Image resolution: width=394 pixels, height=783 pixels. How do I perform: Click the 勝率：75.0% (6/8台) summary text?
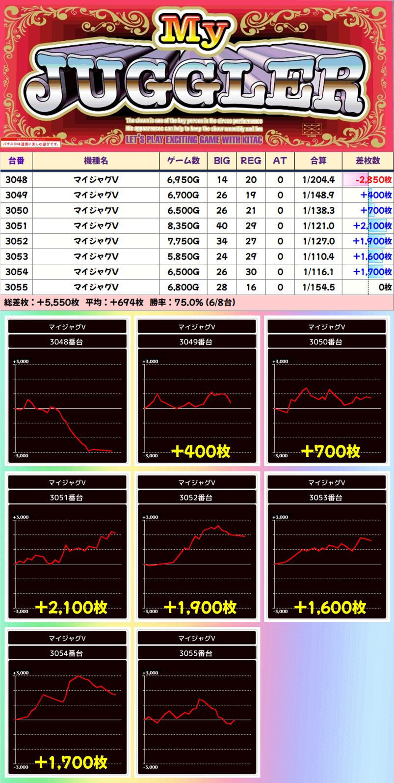tap(192, 303)
